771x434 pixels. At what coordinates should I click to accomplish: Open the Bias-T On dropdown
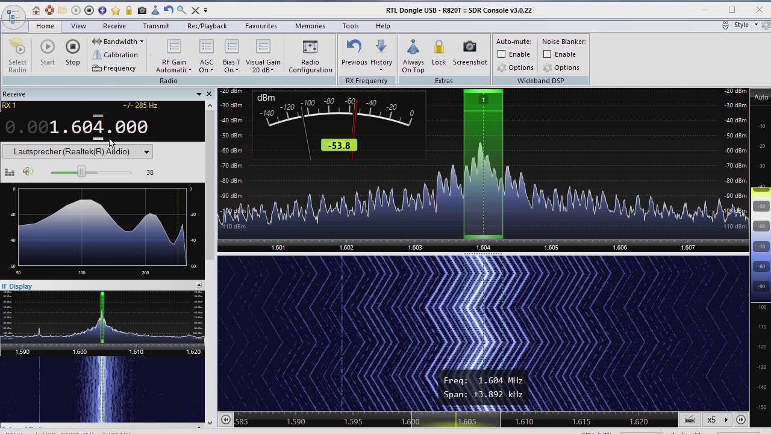[x=232, y=57]
